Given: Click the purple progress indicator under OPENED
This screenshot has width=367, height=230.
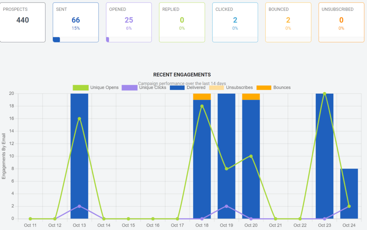Looking at the screenshot, I should pyautogui.click(x=108, y=40).
